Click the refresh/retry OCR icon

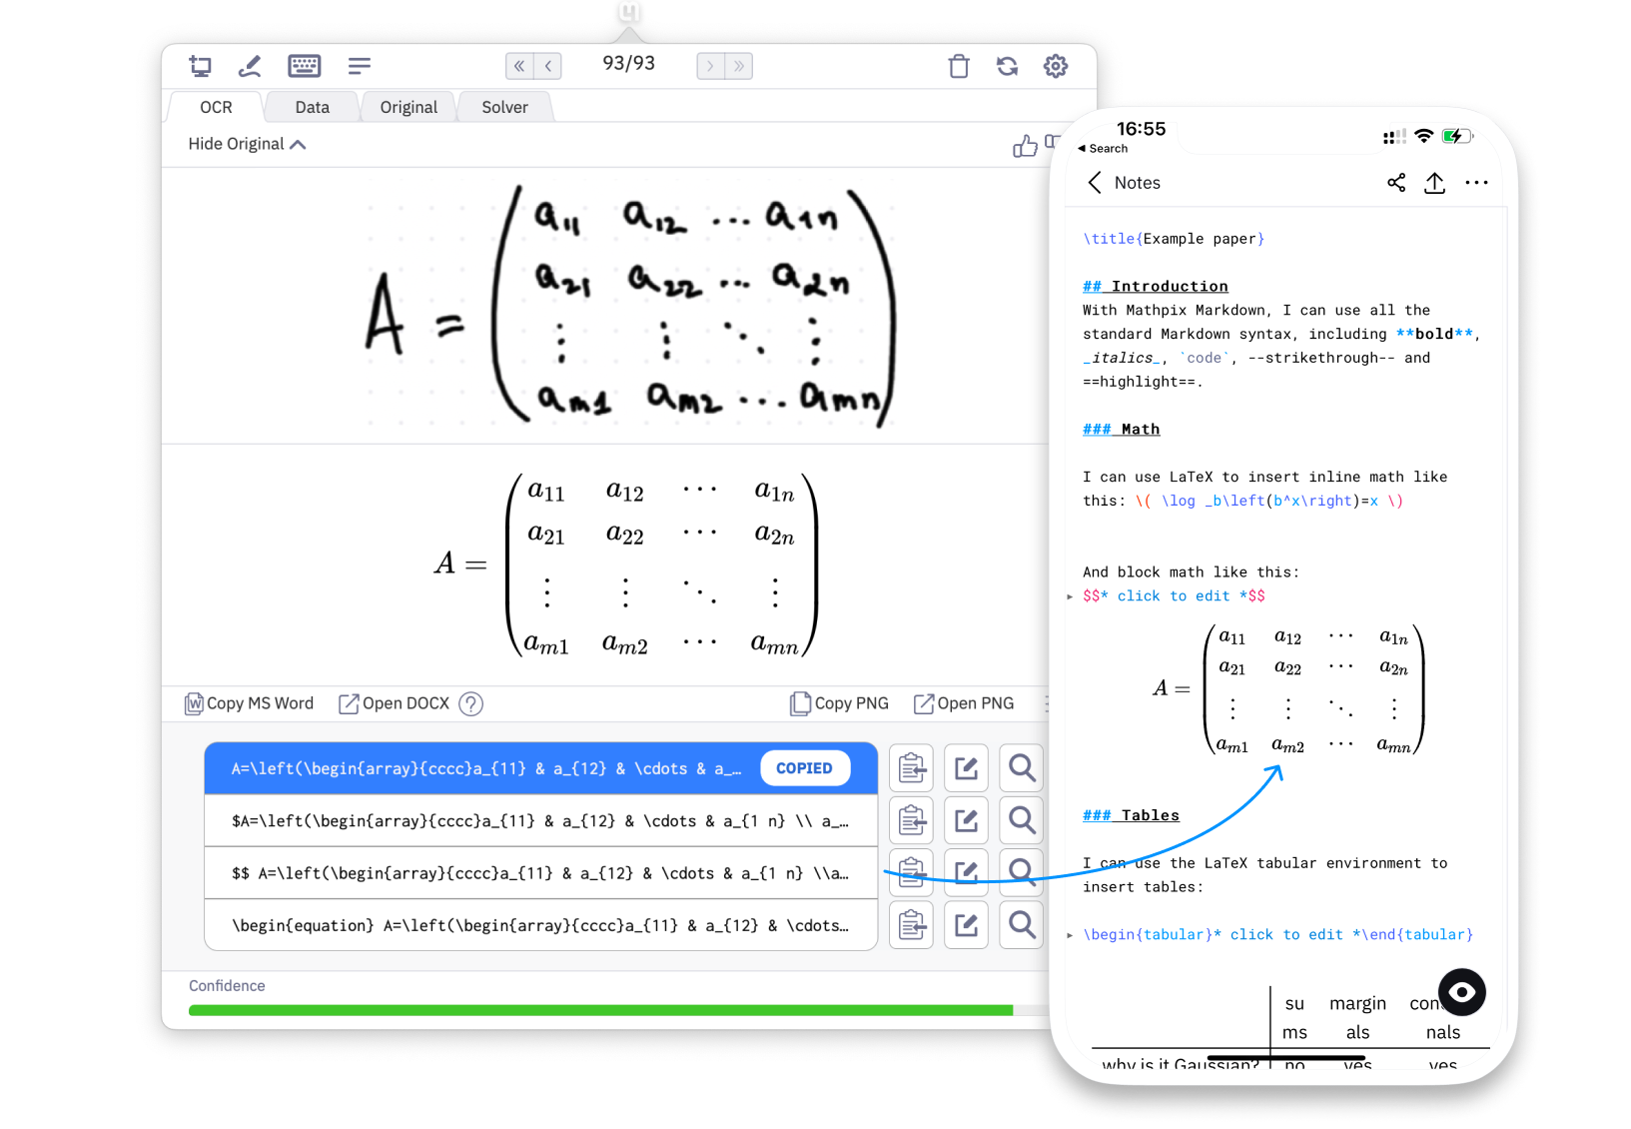coord(1007,66)
